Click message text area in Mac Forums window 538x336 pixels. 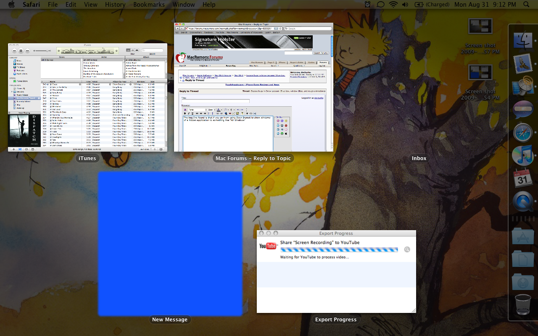228,134
